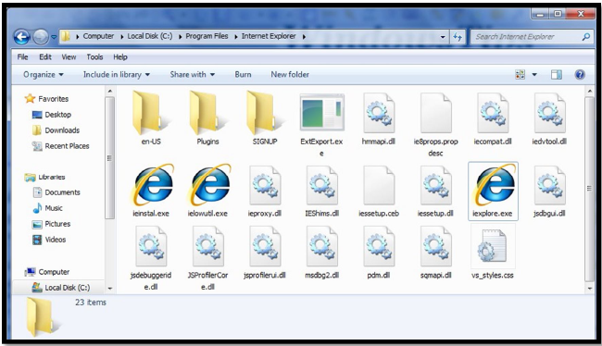Click the search magnifier icon

click(x=586, y=37)
